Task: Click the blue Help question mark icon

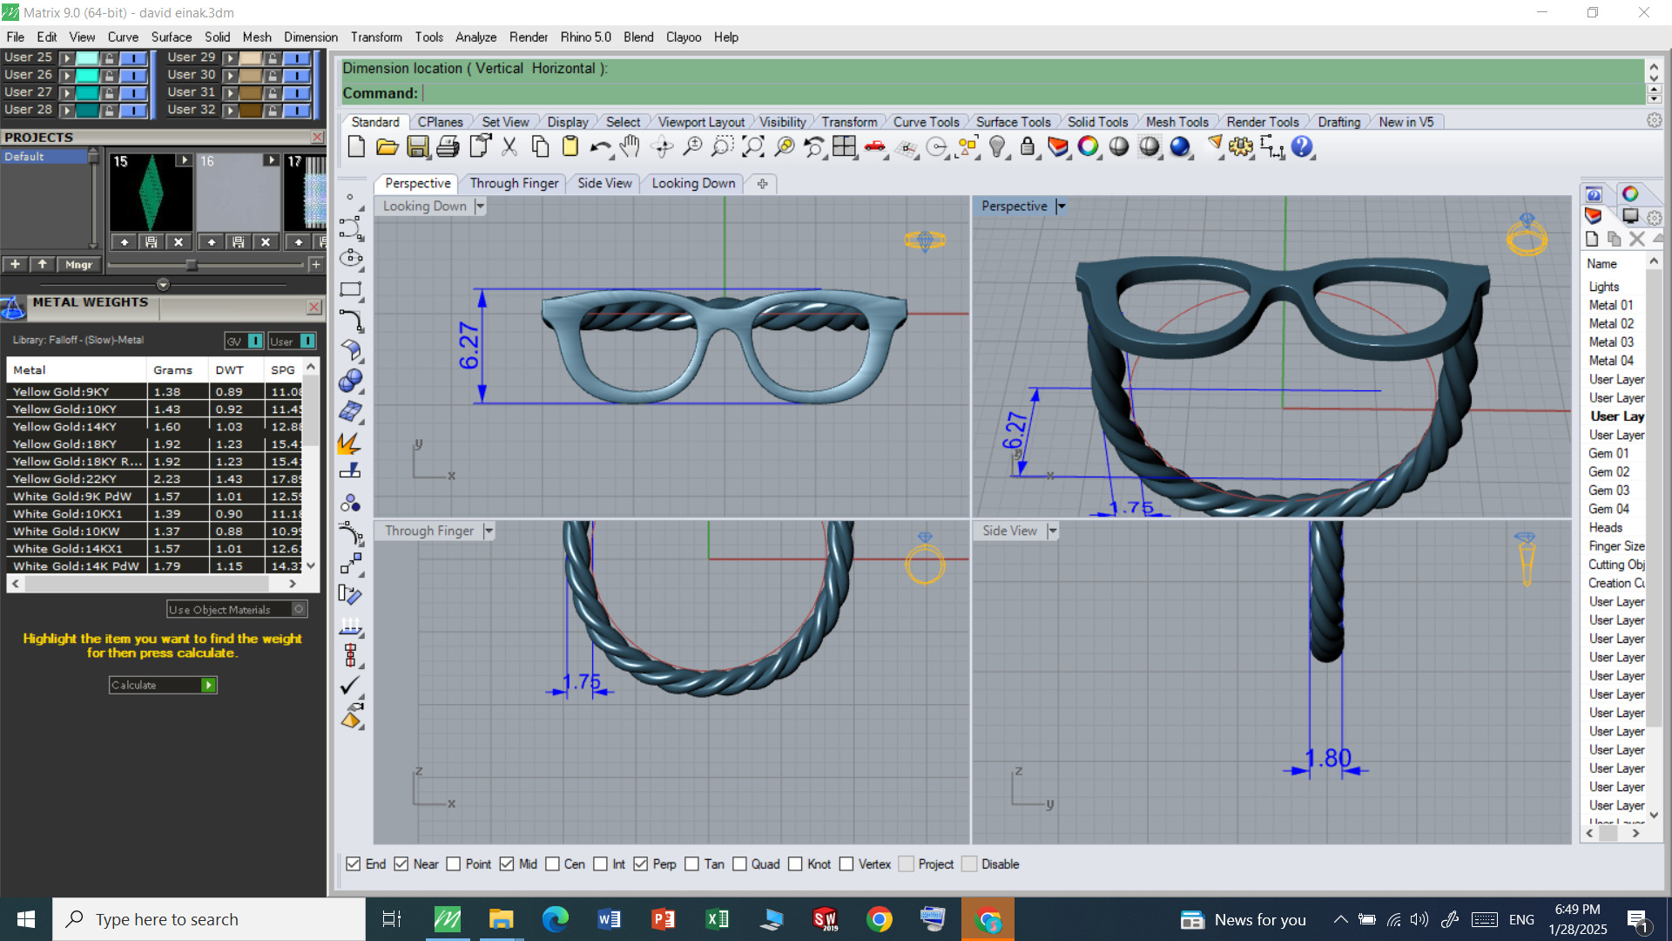Action: coord(1302,146)
